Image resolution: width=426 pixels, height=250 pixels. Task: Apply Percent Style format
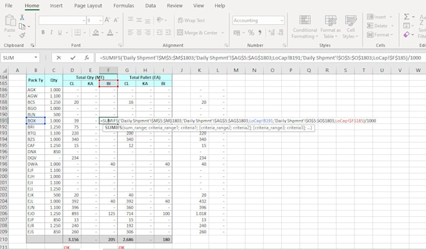pos(251,32)
